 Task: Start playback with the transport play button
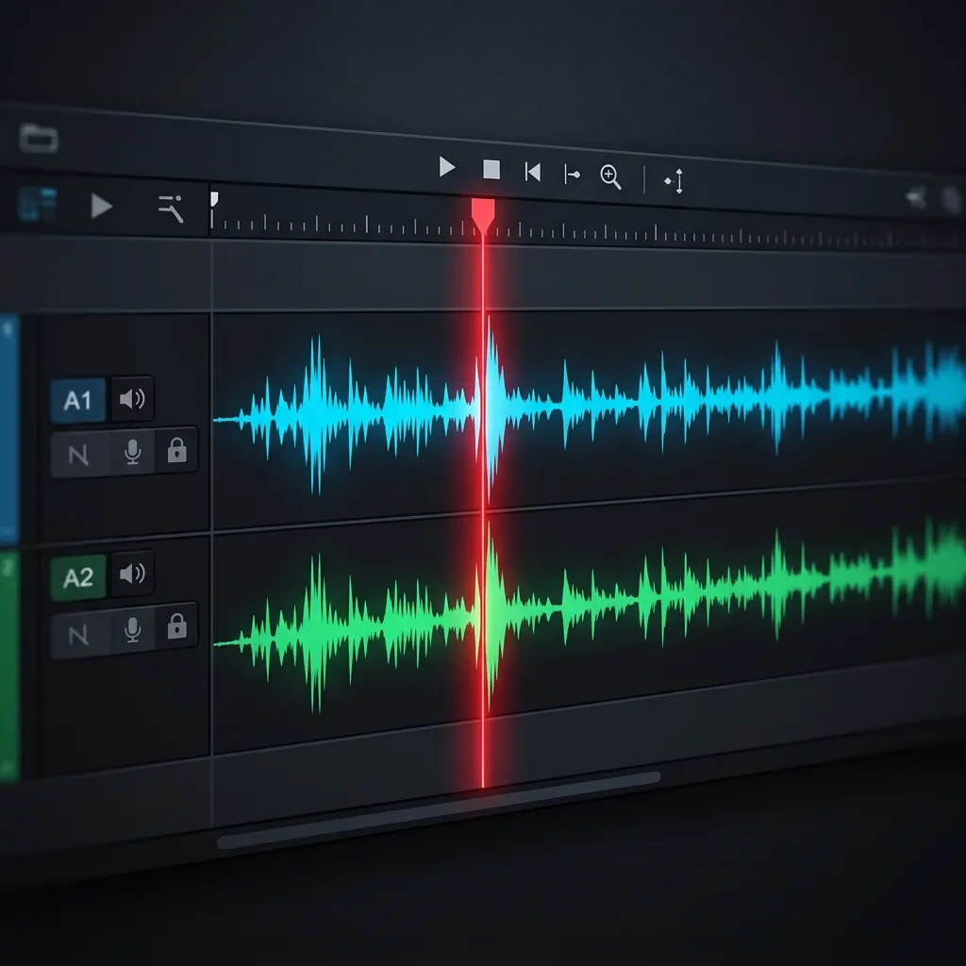click(446, 167)
